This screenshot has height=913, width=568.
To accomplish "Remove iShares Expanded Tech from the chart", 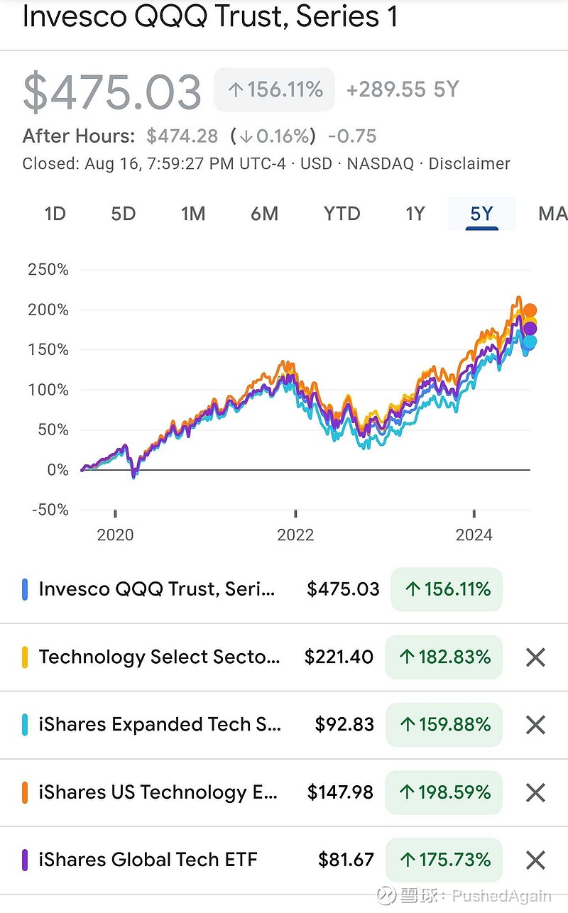I will 535,724.
